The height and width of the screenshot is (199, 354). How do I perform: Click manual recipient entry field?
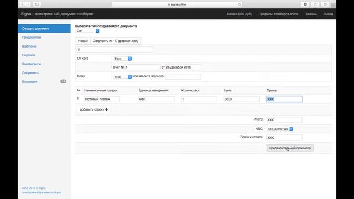tap(183, 76)
